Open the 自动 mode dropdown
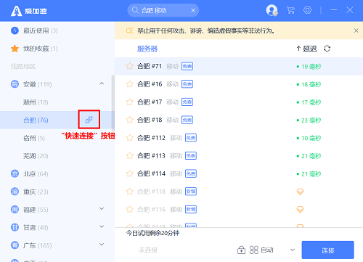 (272, 250)
